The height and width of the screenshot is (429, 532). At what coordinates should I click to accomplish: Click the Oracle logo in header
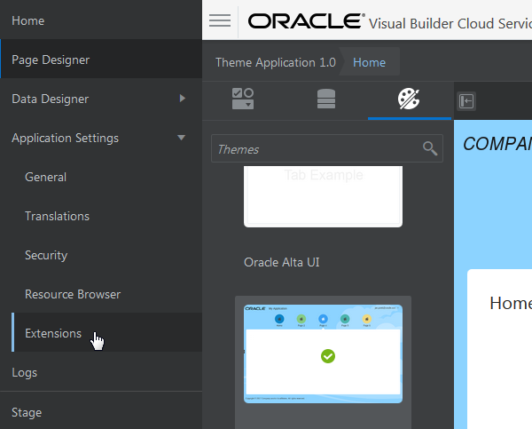[x=307, y=21]
